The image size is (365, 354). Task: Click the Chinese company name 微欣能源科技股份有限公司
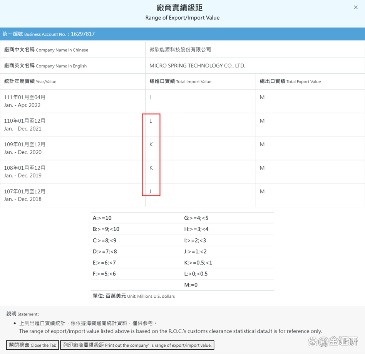tap(180, 50)
